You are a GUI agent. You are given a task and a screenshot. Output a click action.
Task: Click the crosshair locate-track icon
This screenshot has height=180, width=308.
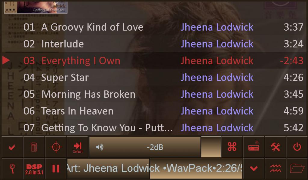coord(56,147)
